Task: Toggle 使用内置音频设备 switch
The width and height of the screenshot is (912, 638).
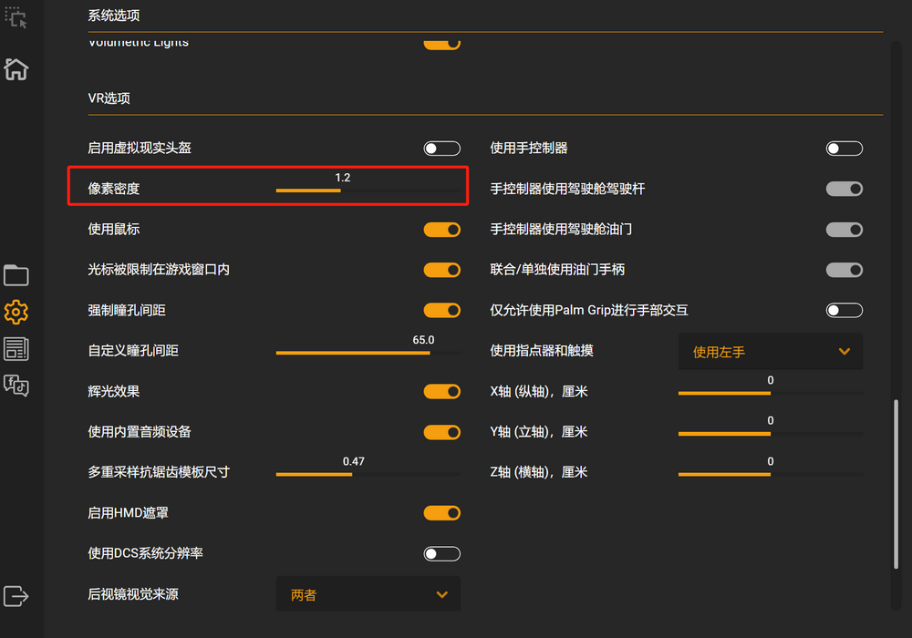Action: coord(442,432)
